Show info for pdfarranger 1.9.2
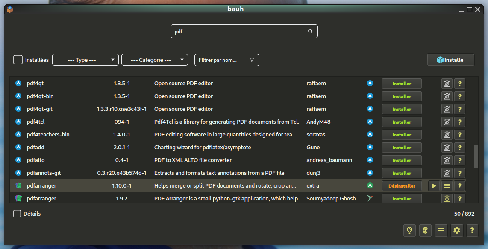 click(x=460, y=198)
